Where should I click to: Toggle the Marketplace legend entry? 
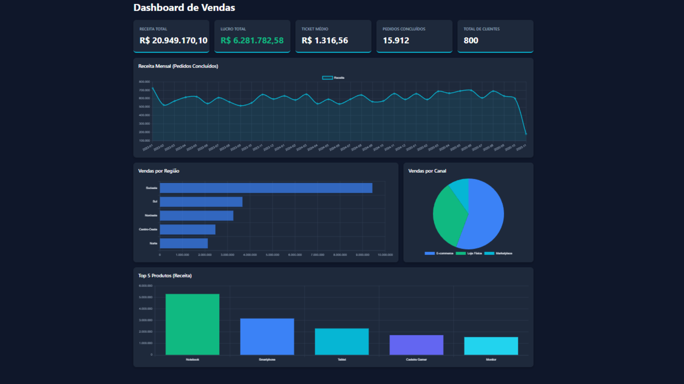point(499,253)
